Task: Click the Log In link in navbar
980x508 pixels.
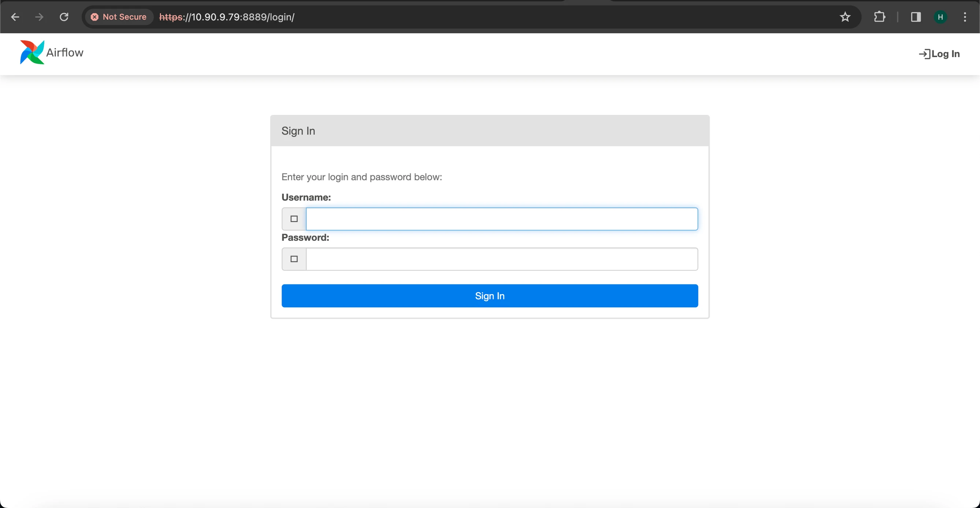Action: 946,54
